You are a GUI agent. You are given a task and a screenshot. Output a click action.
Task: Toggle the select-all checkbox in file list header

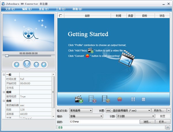click(x=60, y=16)
